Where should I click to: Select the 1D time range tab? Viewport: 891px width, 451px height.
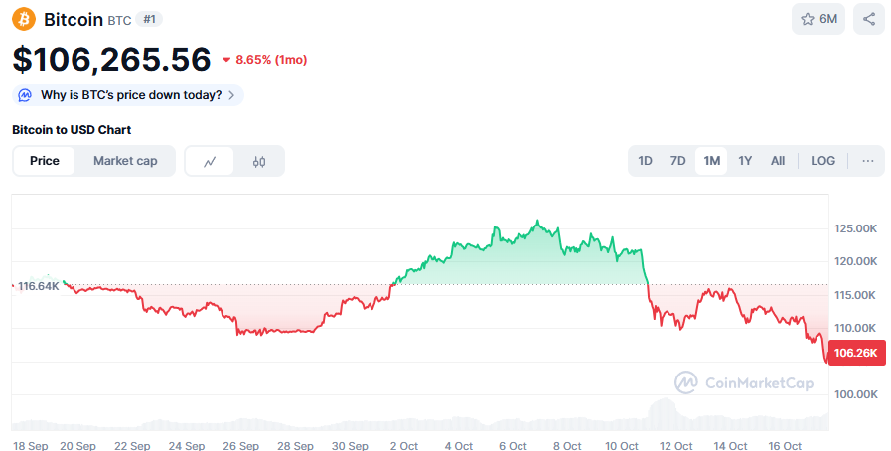pyautogui.click(x=645, y=161)
